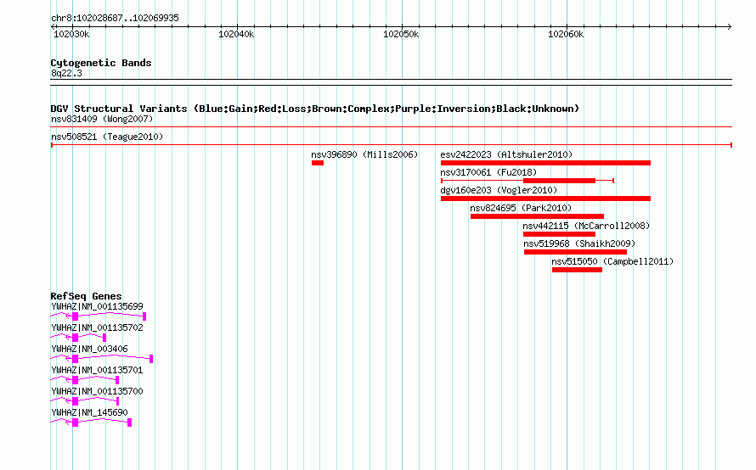
Task: Click the magenta NM_001135699 gene glyph
Action: click(x=99, y=316)
